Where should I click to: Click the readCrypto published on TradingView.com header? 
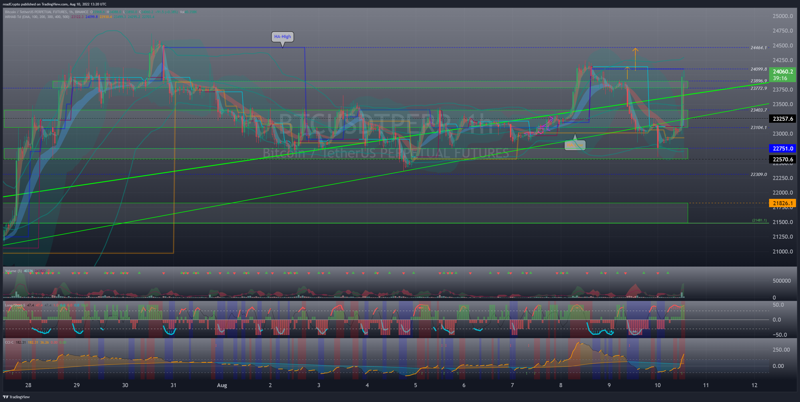coord(54,4)
